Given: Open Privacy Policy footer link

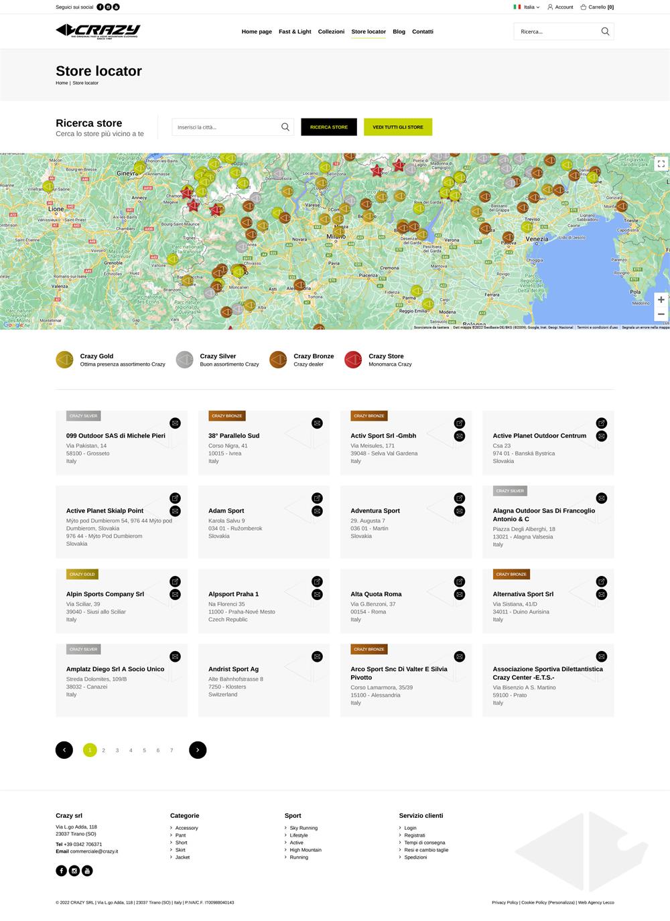Looking at the screenshot, I should [505, 902].
